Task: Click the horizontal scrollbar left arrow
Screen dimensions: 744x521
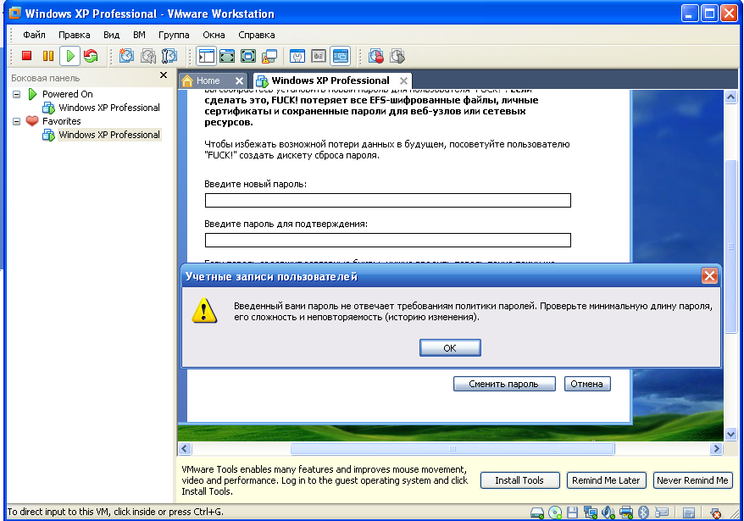Action: [185, 448]
